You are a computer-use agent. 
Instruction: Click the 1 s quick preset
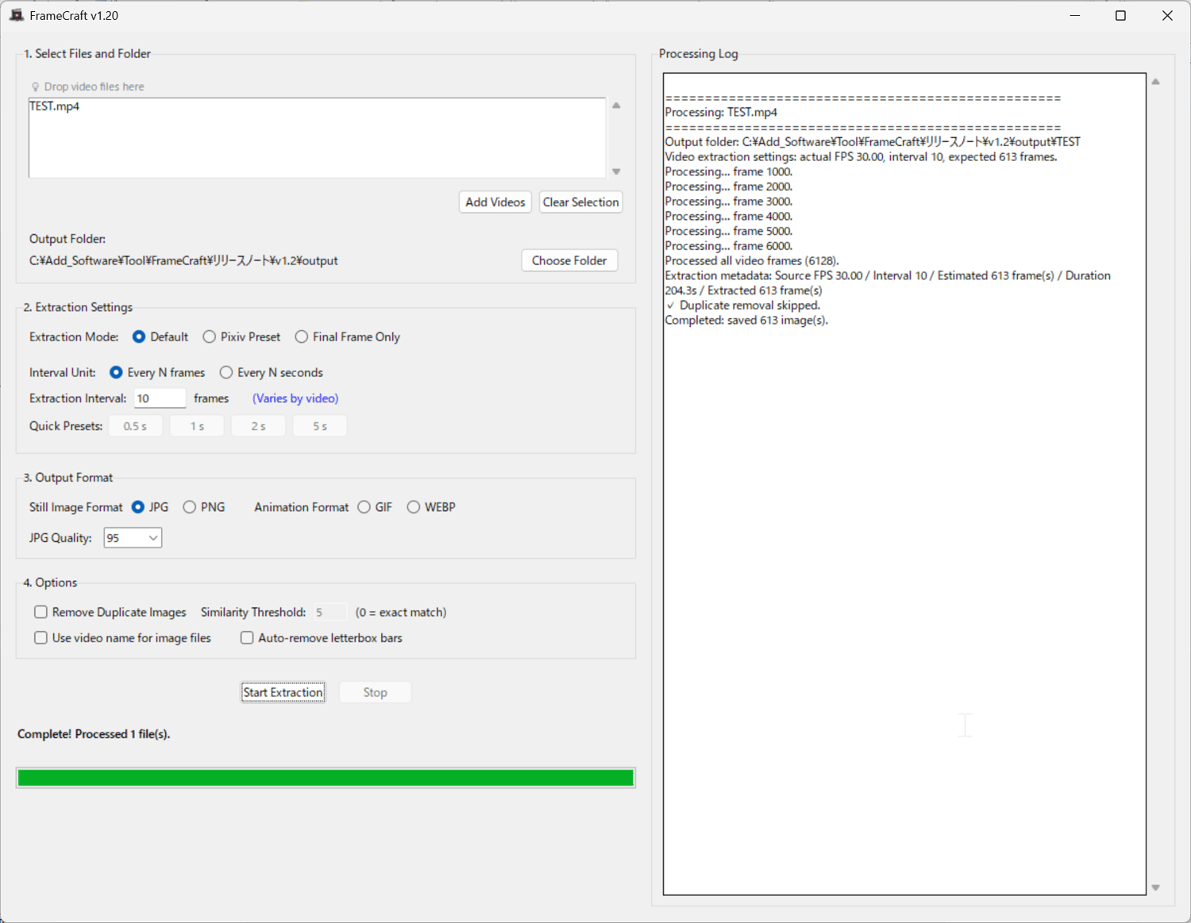tap(197, 426)
